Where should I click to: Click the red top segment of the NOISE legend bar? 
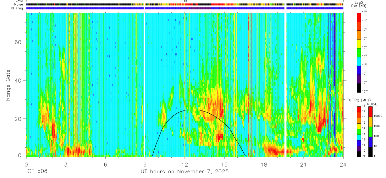(370, 111)
